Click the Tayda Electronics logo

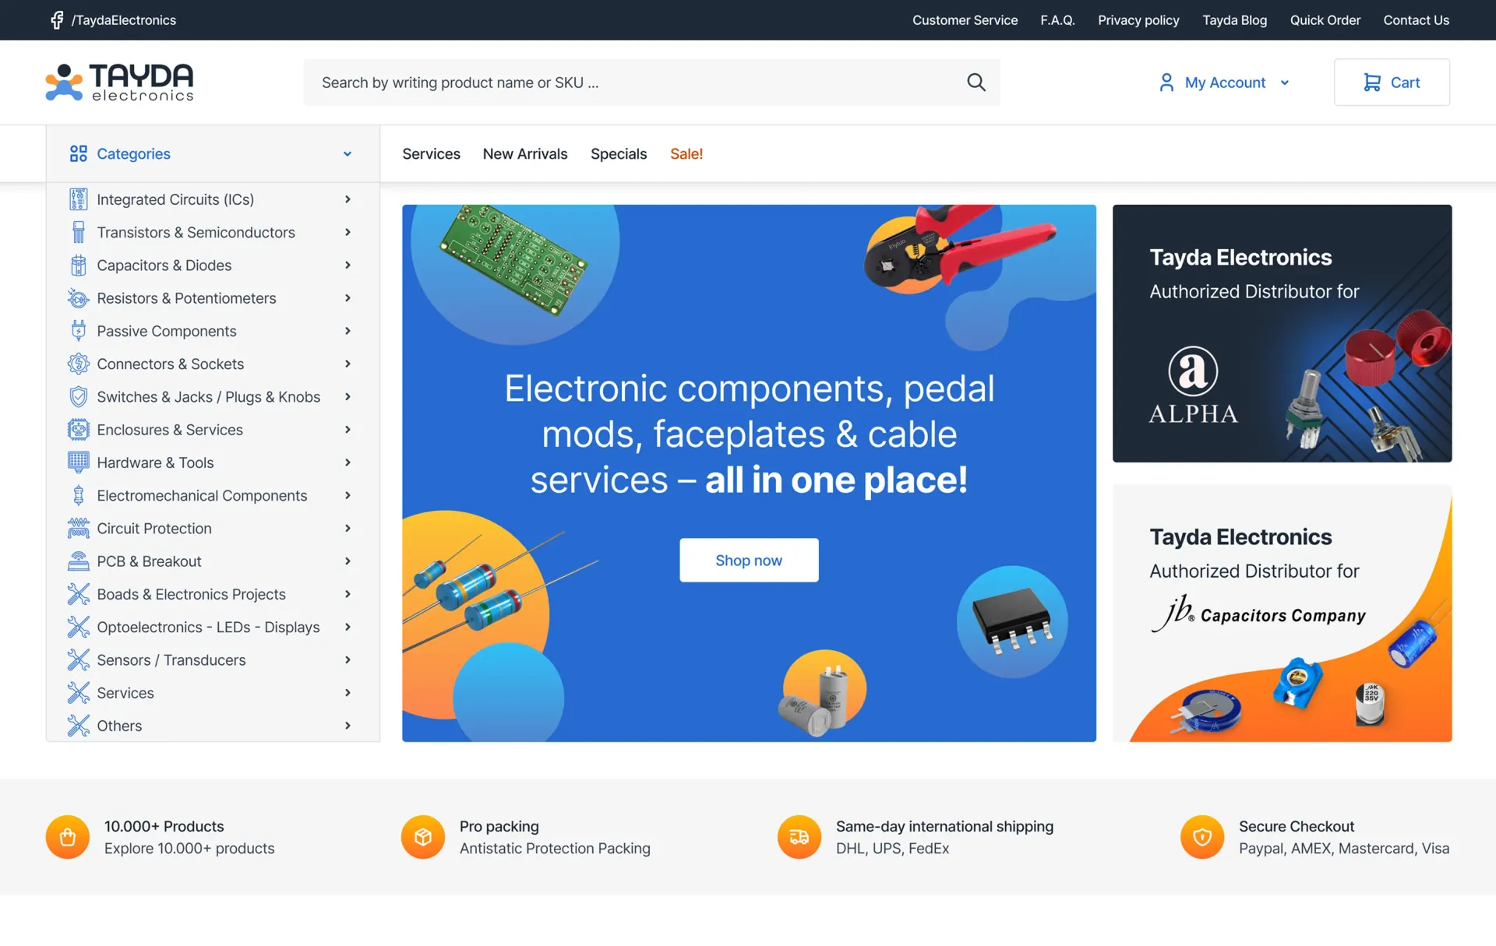pos(119,83)
